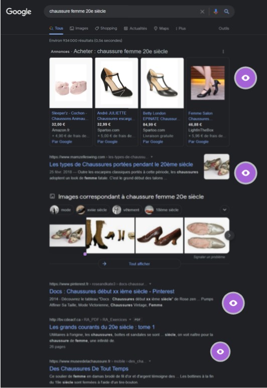The height and width of the screenshot is (388, 267).
Task: Open André JULIETTE black shoe product image
Action: (x=116, y=83)
